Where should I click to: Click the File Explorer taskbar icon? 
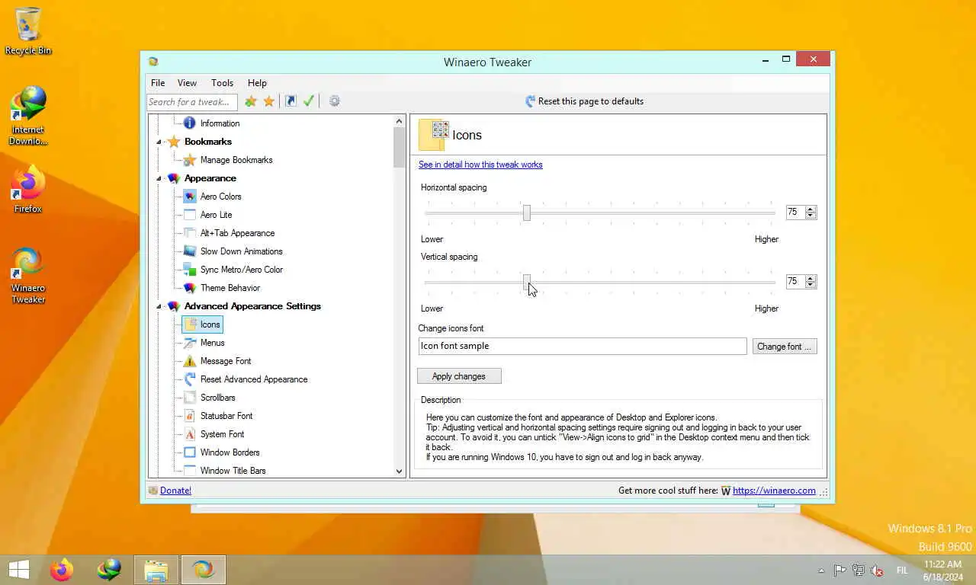(156, 570)
